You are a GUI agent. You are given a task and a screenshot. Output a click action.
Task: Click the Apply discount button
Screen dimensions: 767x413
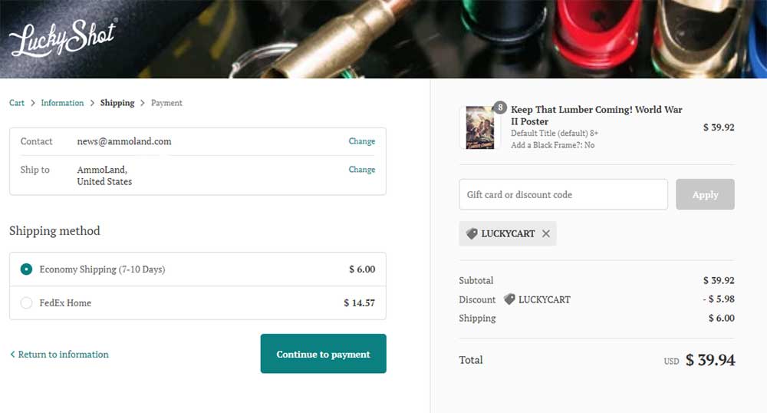[x=705, y=195]
